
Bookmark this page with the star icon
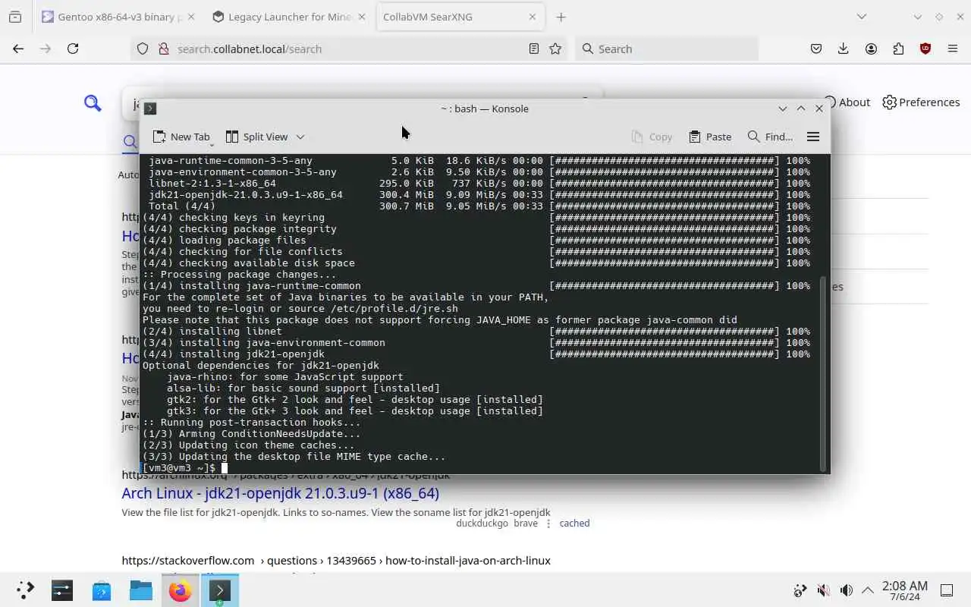coord(555,49)
